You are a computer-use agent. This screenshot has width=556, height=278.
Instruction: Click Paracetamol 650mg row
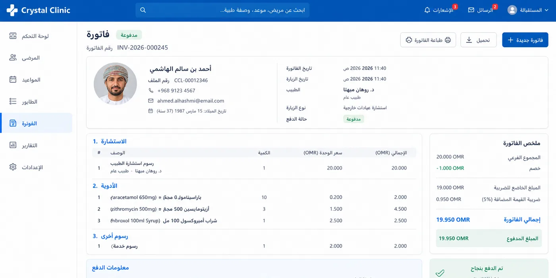tap(254, 197)
